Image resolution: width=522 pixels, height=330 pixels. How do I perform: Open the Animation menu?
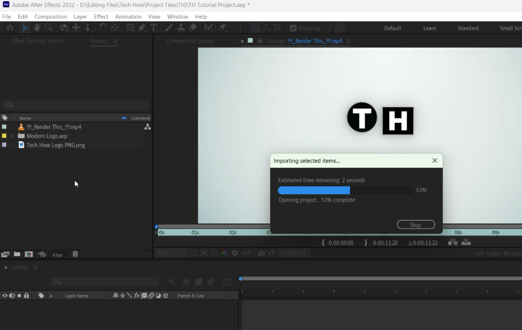click(x=128, y=17)
